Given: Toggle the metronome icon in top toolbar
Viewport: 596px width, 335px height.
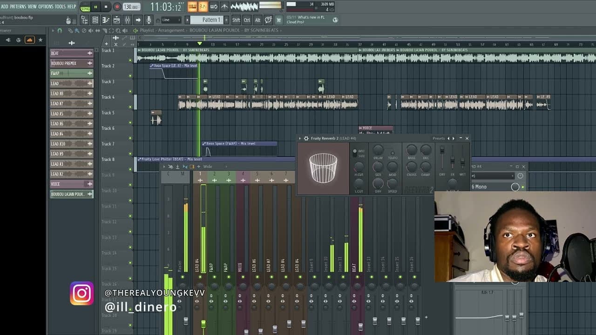Looking at the screenshot, I should click(224, 7).
